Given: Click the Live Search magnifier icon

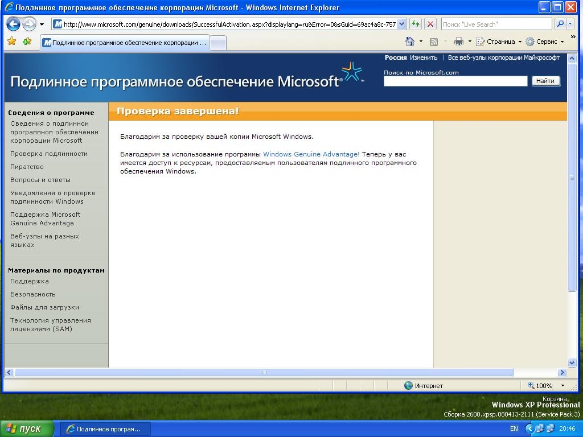Looking at the screenshot, I should point(560,24).
